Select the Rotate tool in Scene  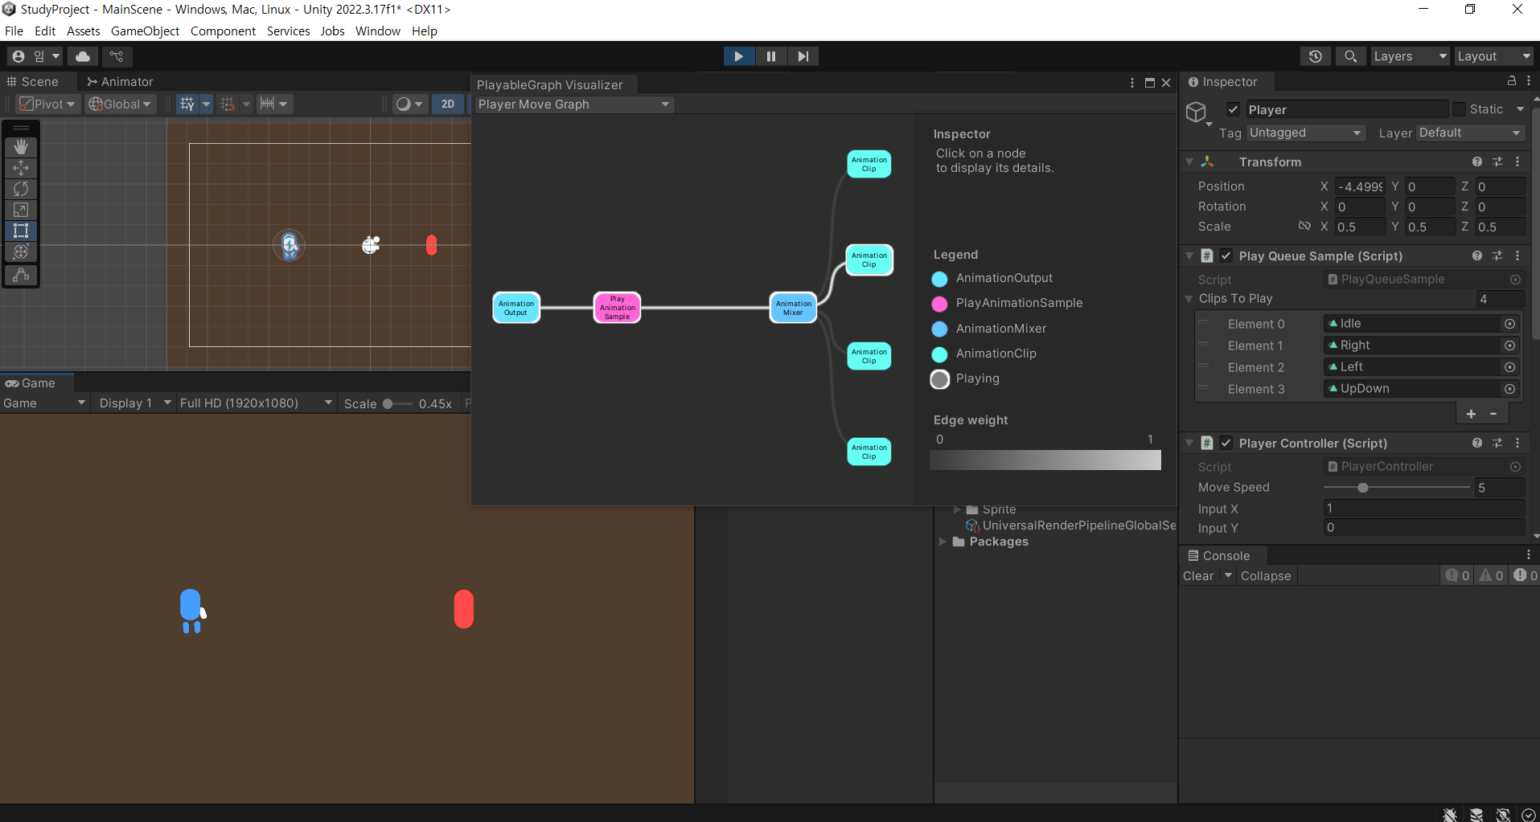coord(21,189)
